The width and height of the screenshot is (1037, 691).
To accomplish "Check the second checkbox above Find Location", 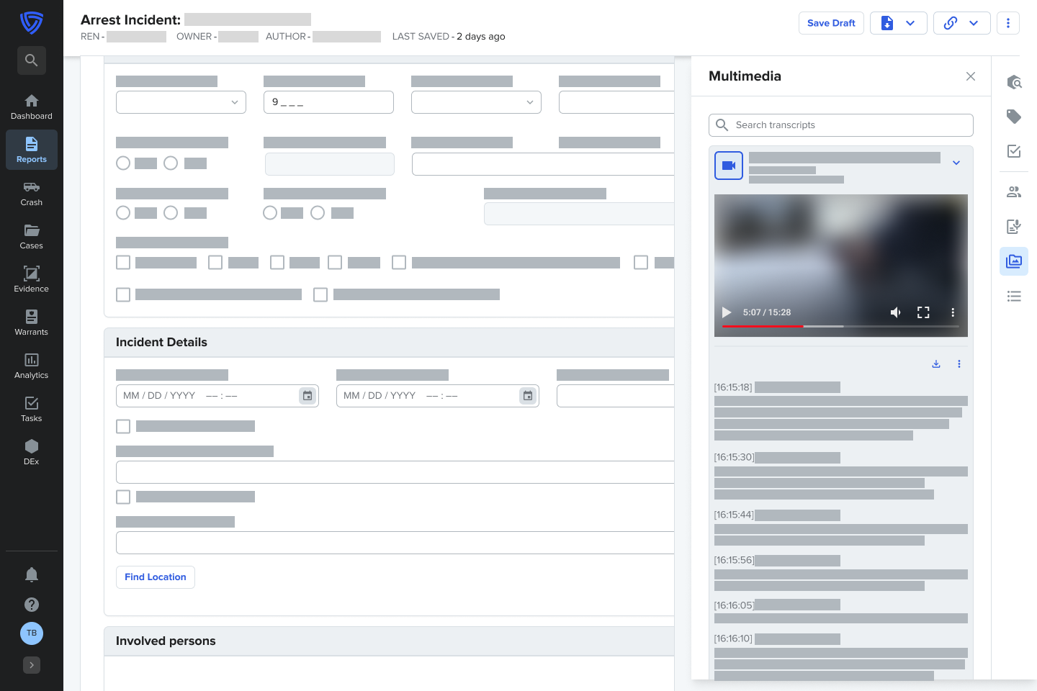I will [x=123, y=497].
